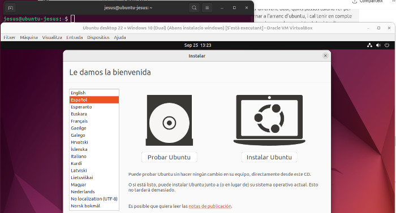Select Nederlands in the language list
Image resolution: width=396 pixels, height=213 pixels.
[x=94, y=192]
